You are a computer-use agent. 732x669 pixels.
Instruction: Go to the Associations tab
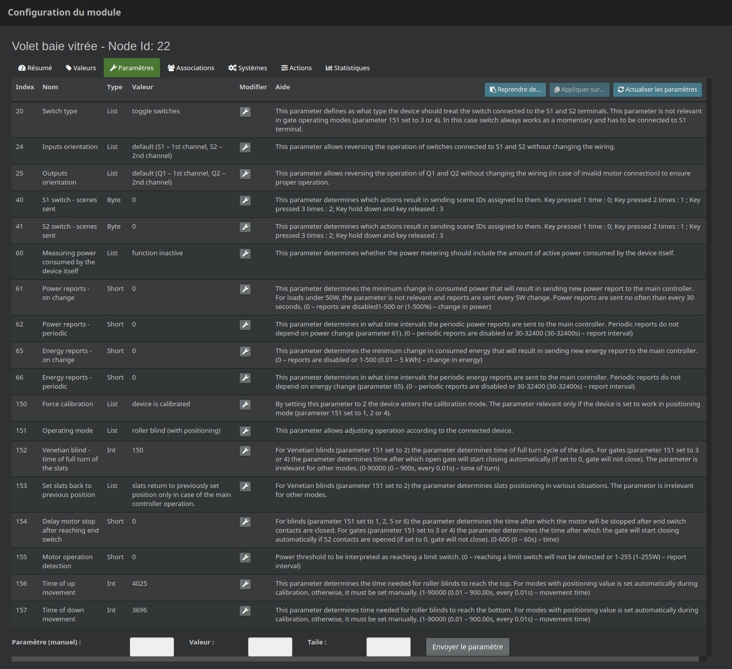tap(191, 68)
